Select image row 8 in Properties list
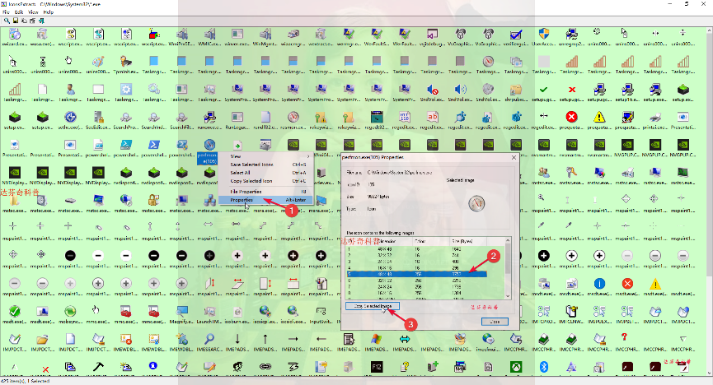 [416, 294]
